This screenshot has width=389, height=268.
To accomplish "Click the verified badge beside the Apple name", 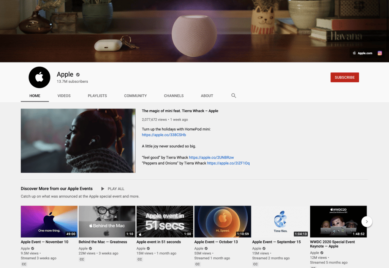I will [x=78, y=74].
